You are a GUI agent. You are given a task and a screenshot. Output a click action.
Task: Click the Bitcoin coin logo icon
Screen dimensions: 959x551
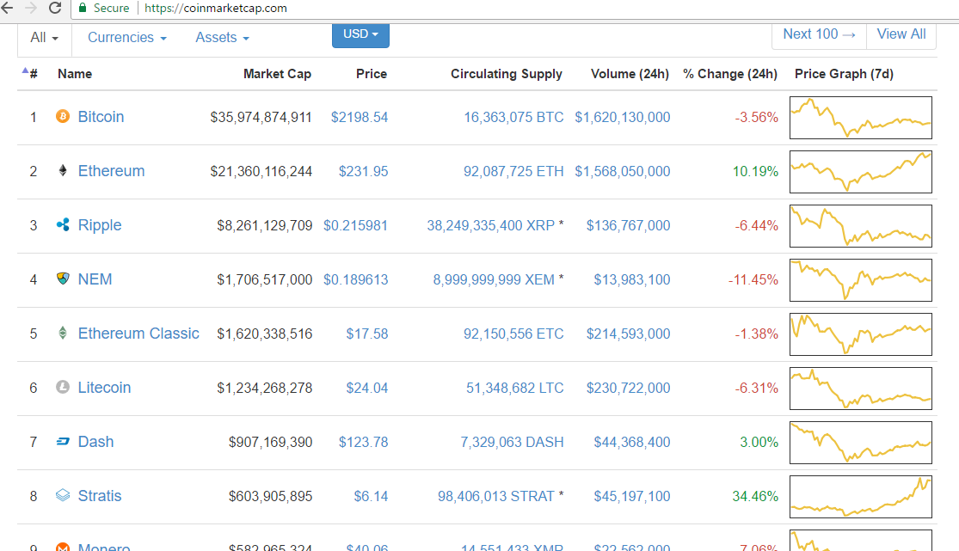coord(62,117)
